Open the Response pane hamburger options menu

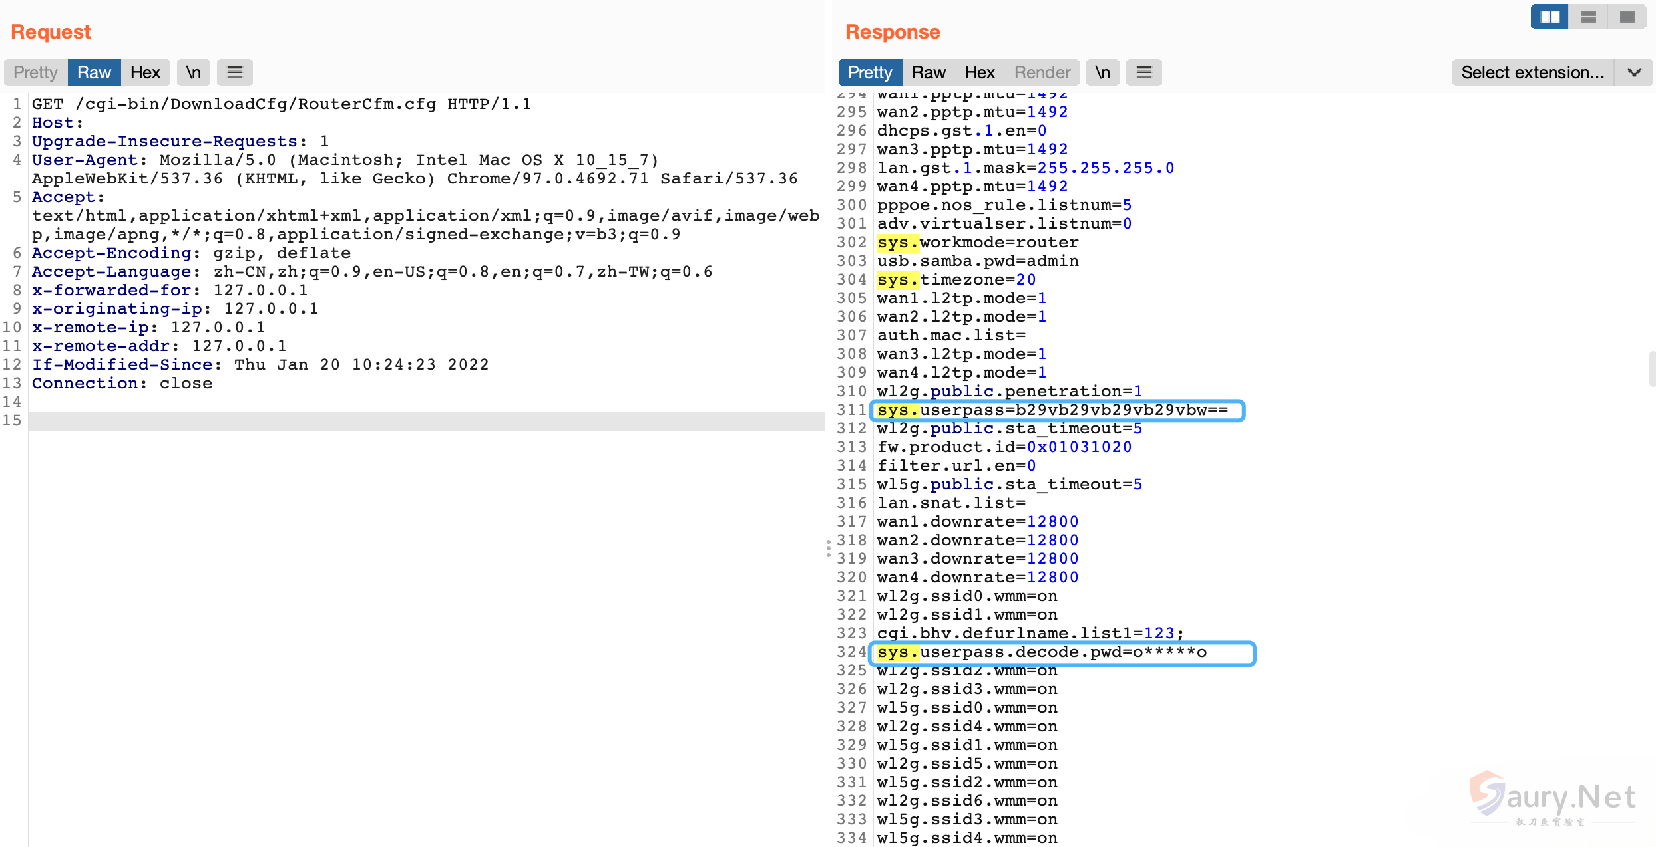(1143, 72)
